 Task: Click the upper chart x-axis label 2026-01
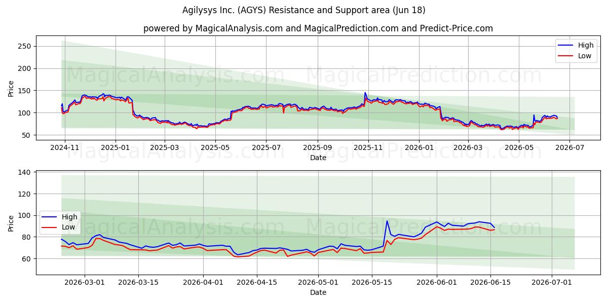click(x=419, y=148)
